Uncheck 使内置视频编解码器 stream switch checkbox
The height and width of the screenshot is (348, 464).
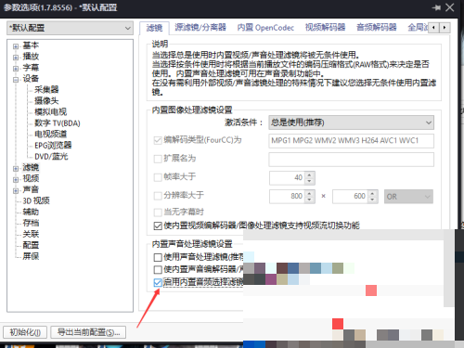158,226
